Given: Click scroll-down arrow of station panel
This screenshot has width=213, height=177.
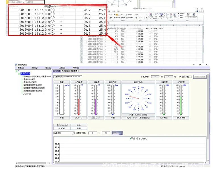Looking at the screenshot, I should click(x=208, y=161).
